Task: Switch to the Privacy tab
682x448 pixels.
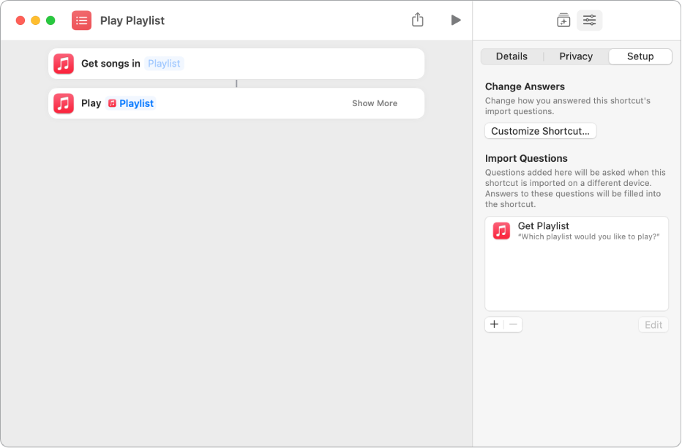Action: (x=576, y=56)
